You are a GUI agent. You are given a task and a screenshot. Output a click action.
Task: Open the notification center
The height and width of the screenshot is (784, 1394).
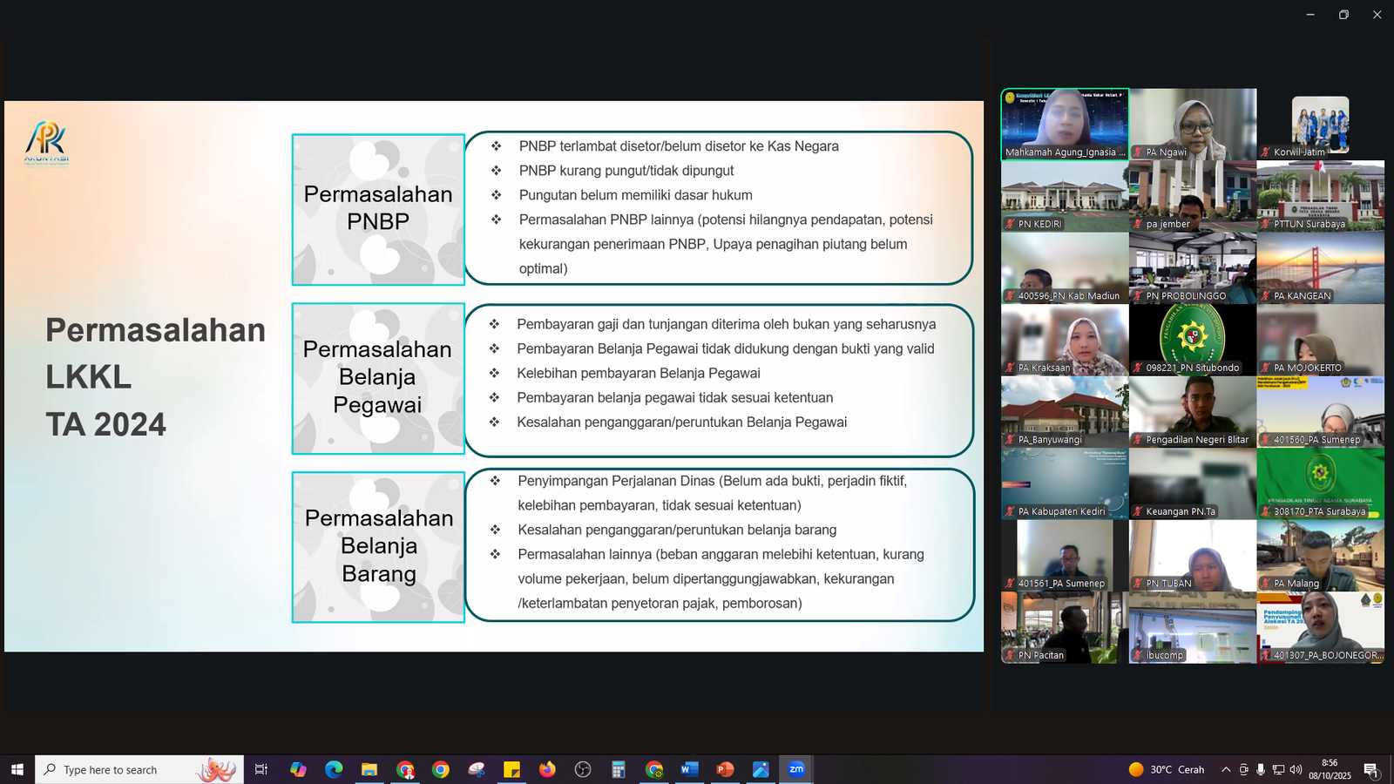pyautogui.click(x=1370, y=769)
